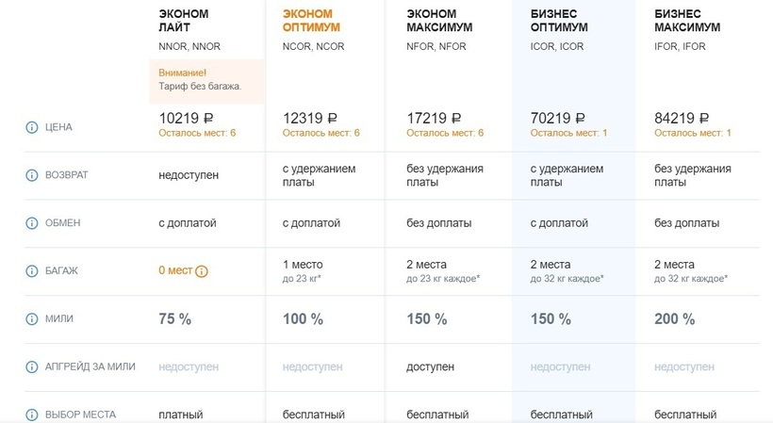773x423 pixels.
Task: Click the info icon beside ОБМЕН
Action: [31, 223]
